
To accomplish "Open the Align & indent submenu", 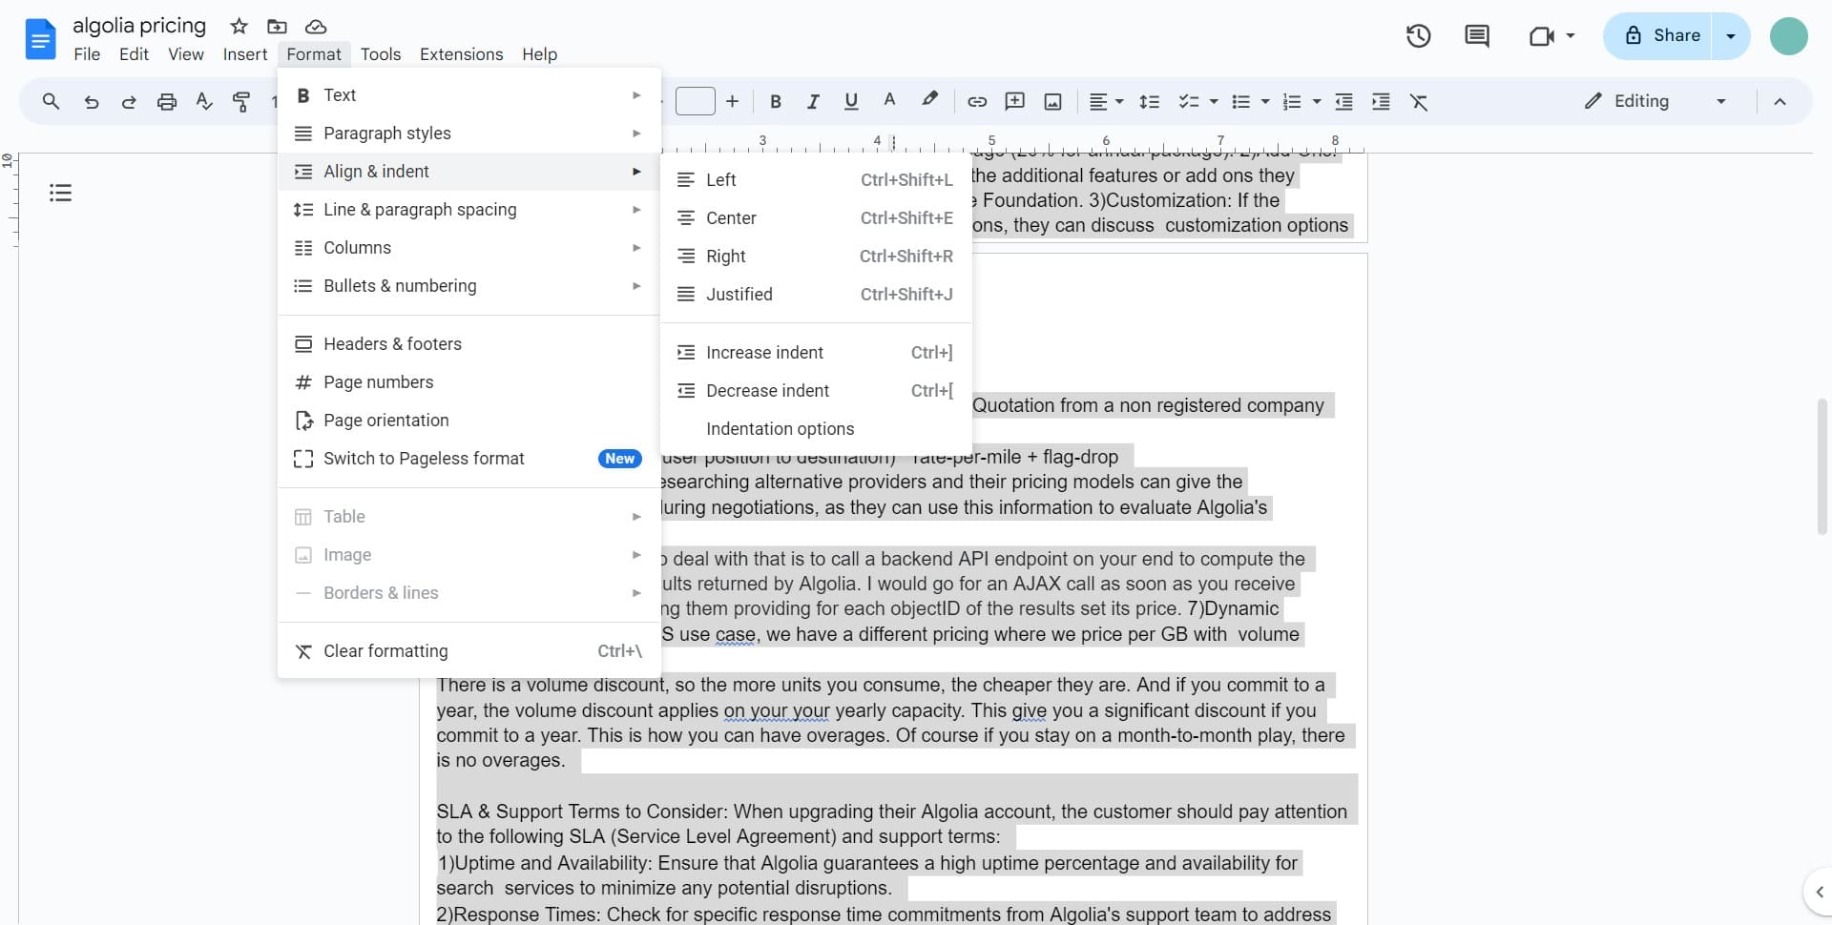I will (x=377, y=171).
